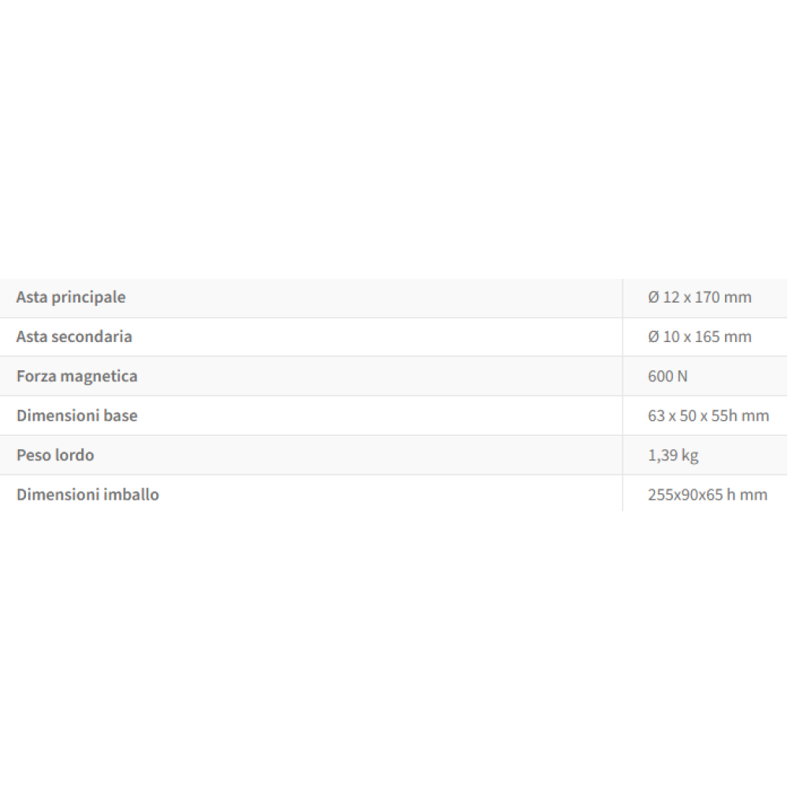Image resolution: width=788 pixels, height=788 pixels.
Task: Click the 'Asta principale' label
Action: (71, 297)
